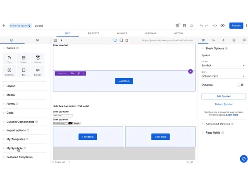
Task: Undo the last change
Action: (x=201, y=26)
